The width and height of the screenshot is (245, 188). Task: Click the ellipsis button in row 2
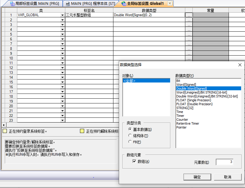189,20
